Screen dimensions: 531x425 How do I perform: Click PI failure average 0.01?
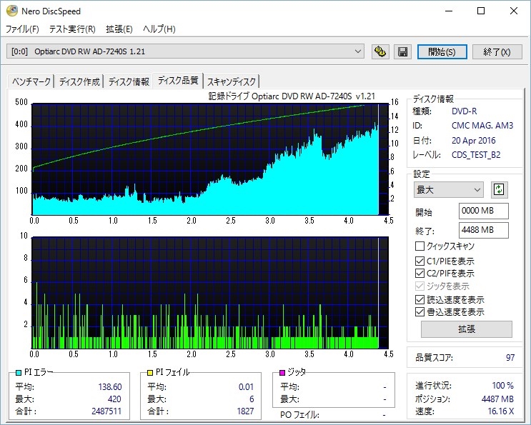pyautogui.click(x=246, y=386)
